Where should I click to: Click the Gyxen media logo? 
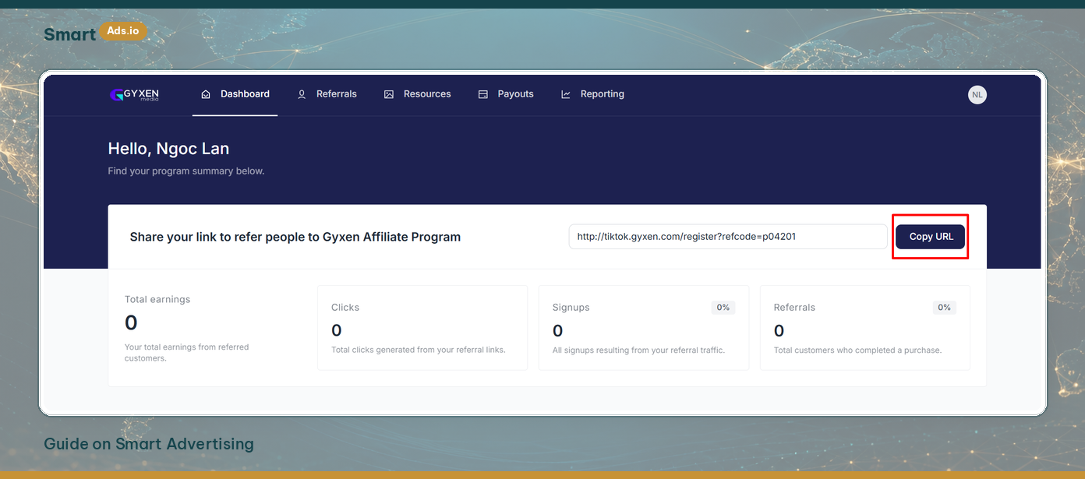(x=134, y=94)
